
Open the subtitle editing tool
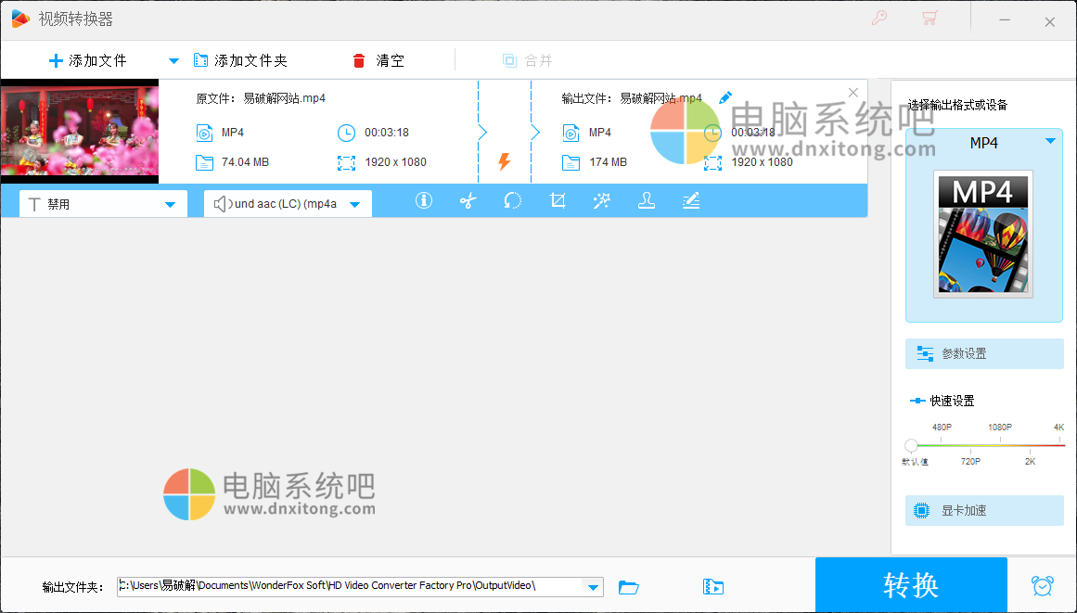690,200
